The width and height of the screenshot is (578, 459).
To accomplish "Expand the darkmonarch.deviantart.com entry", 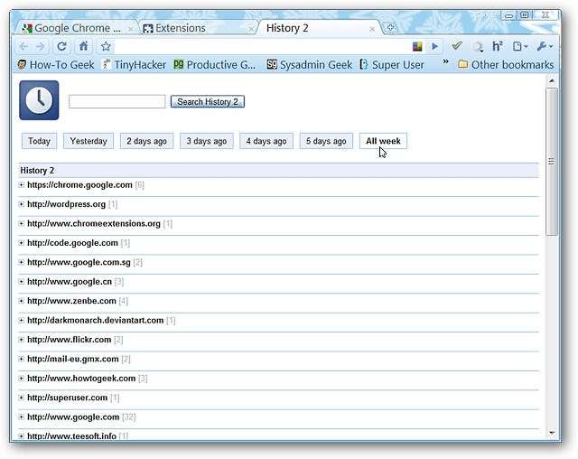I will (x=22, y=321).
